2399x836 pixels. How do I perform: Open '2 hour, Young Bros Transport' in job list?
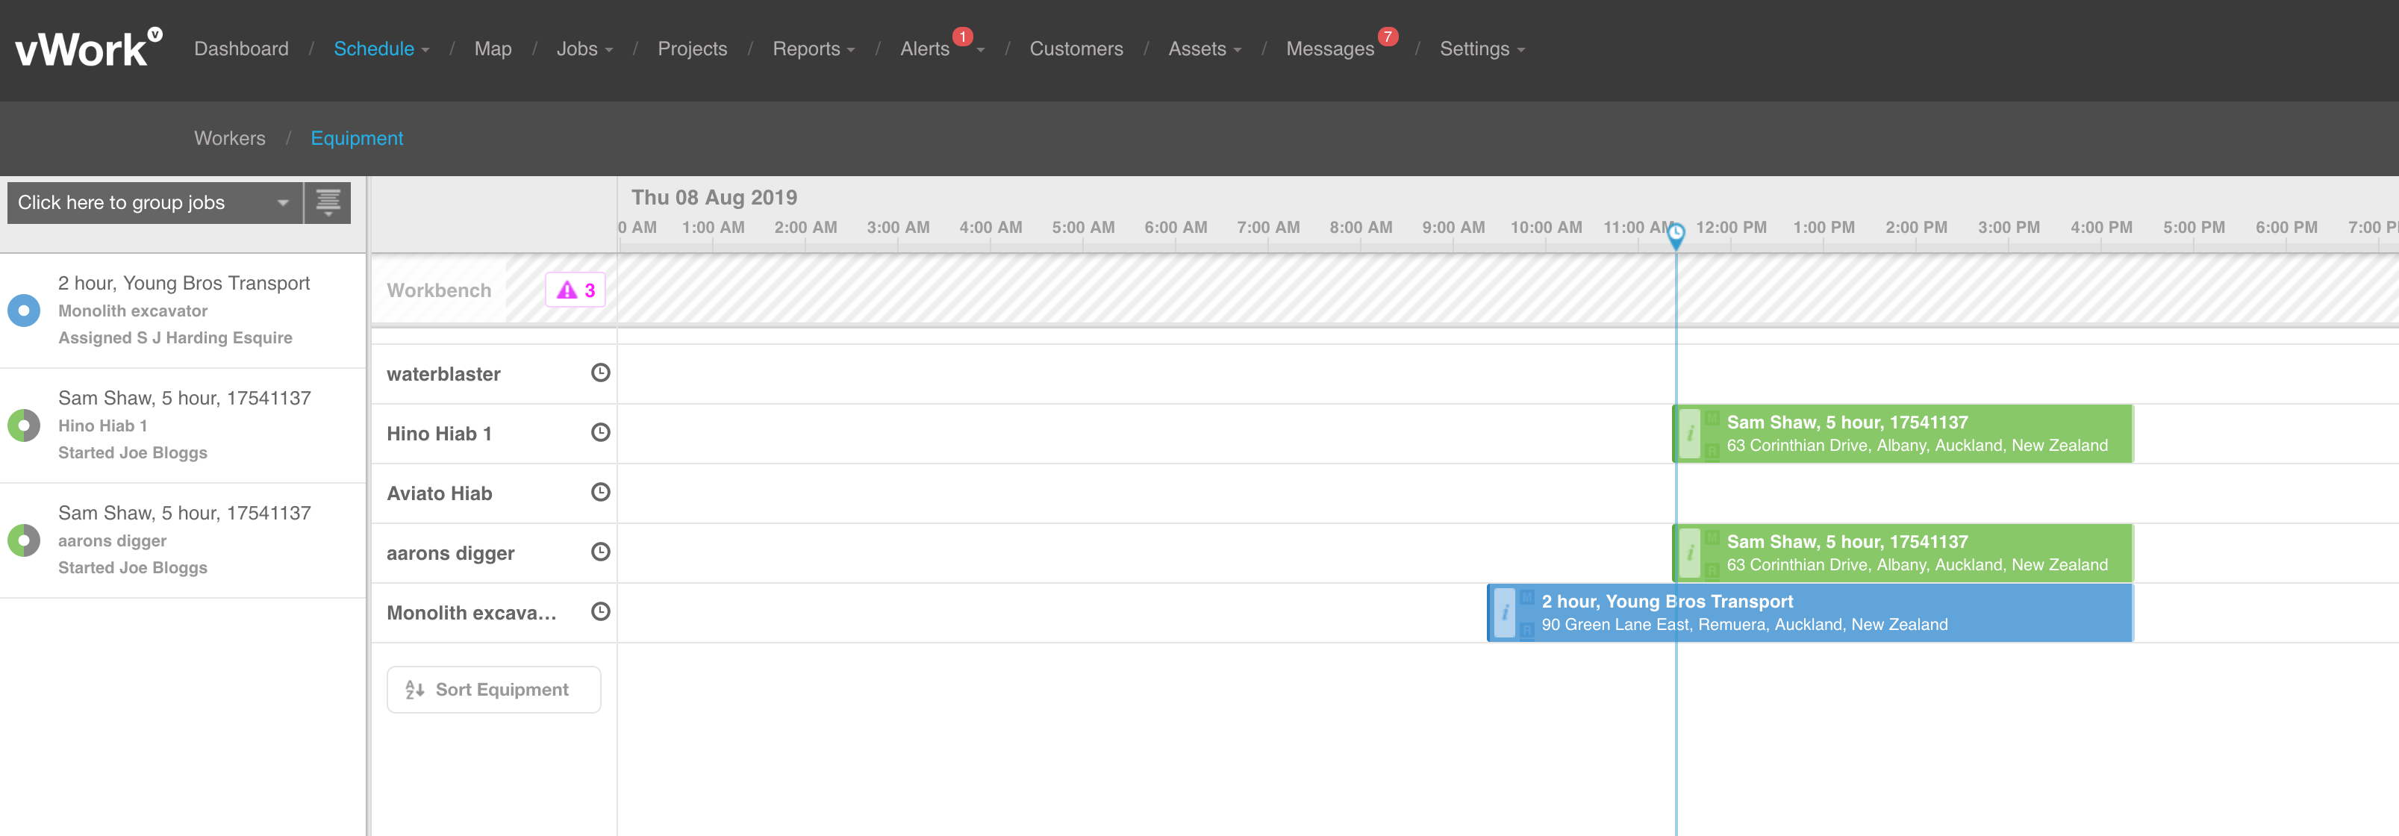tap(184, 282)
